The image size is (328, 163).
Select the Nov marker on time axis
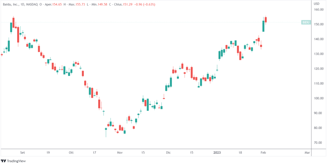coord(120,153)
